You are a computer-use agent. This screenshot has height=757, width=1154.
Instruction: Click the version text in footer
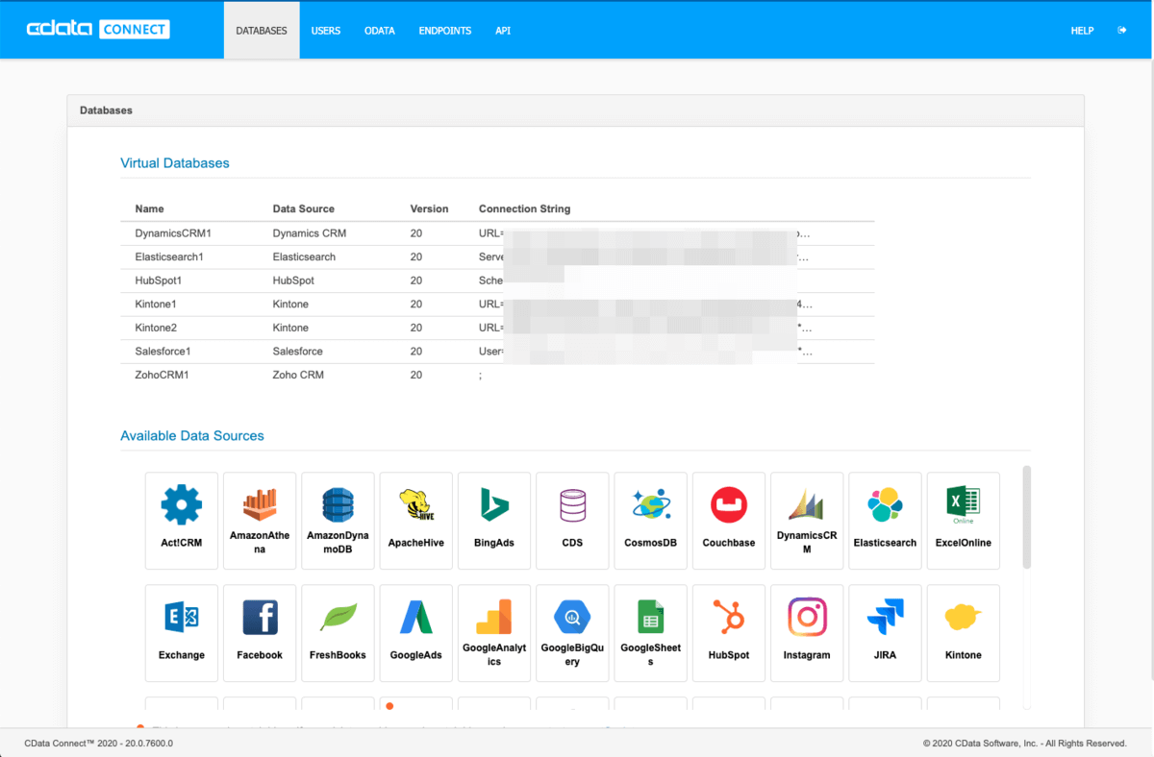pyautogui.click(x=99, y=743)
